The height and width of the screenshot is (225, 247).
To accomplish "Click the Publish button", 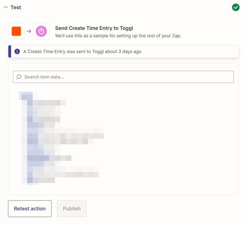I will click(x=72, y=209).
